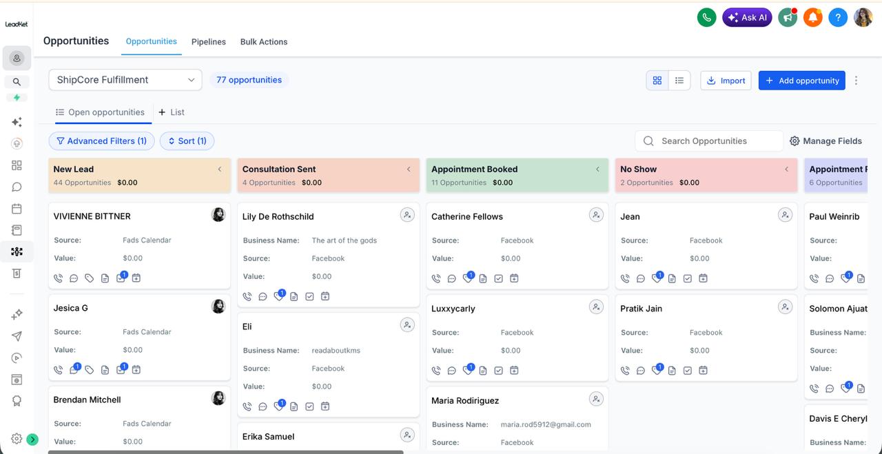Viewport: 882px width, 454px height.
Task: Open the orange notifications bell
Action: tap(813, 18)
